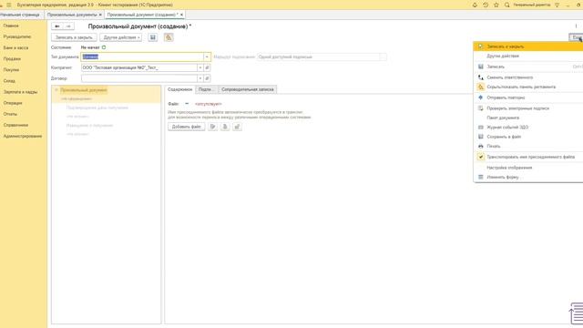Click the Еще button at top right

[x=576, y=37]
